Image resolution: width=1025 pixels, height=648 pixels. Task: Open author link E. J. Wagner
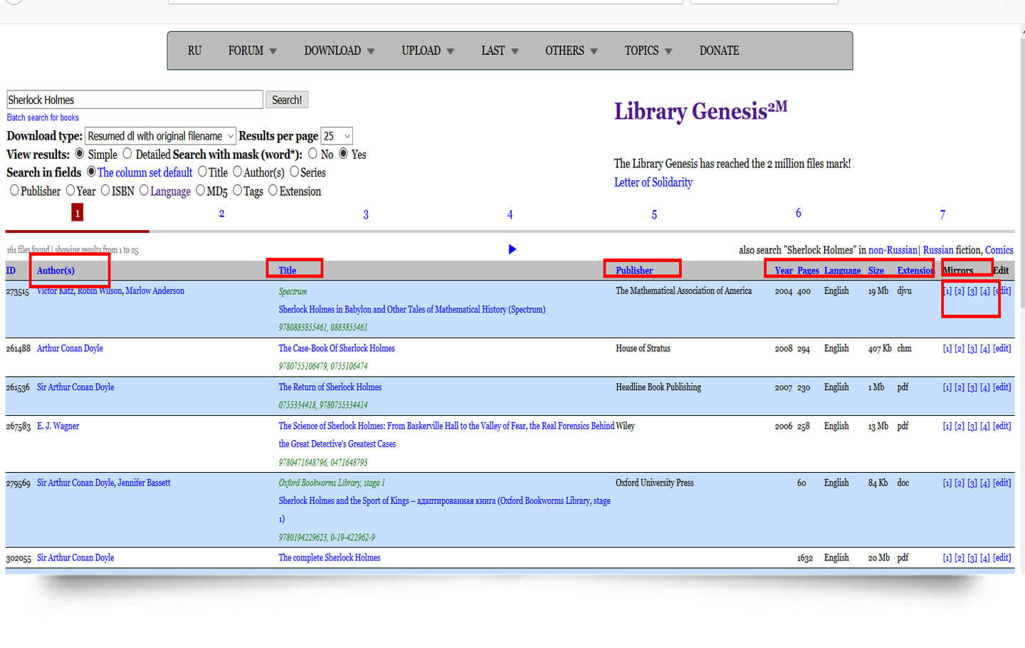pyautogui.click(x=58, y=426)
